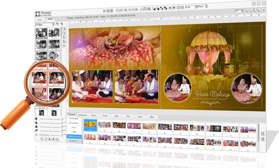The image size is (279, 168).
Task: Click the scissors Cut icon
Action: [x=105, y=11]
